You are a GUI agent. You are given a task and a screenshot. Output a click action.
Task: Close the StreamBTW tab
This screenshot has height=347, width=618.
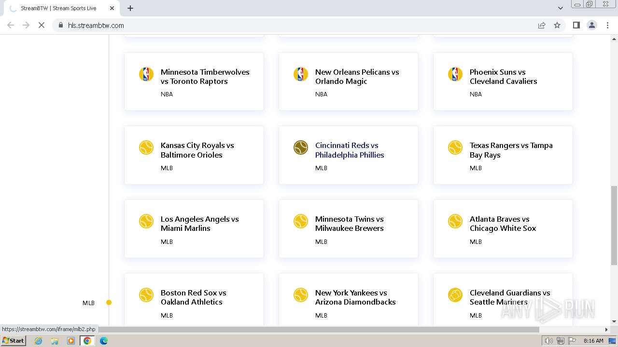coord(112,8)
